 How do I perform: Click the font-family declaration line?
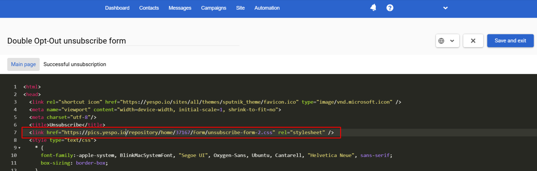click(x=216, y=155)
